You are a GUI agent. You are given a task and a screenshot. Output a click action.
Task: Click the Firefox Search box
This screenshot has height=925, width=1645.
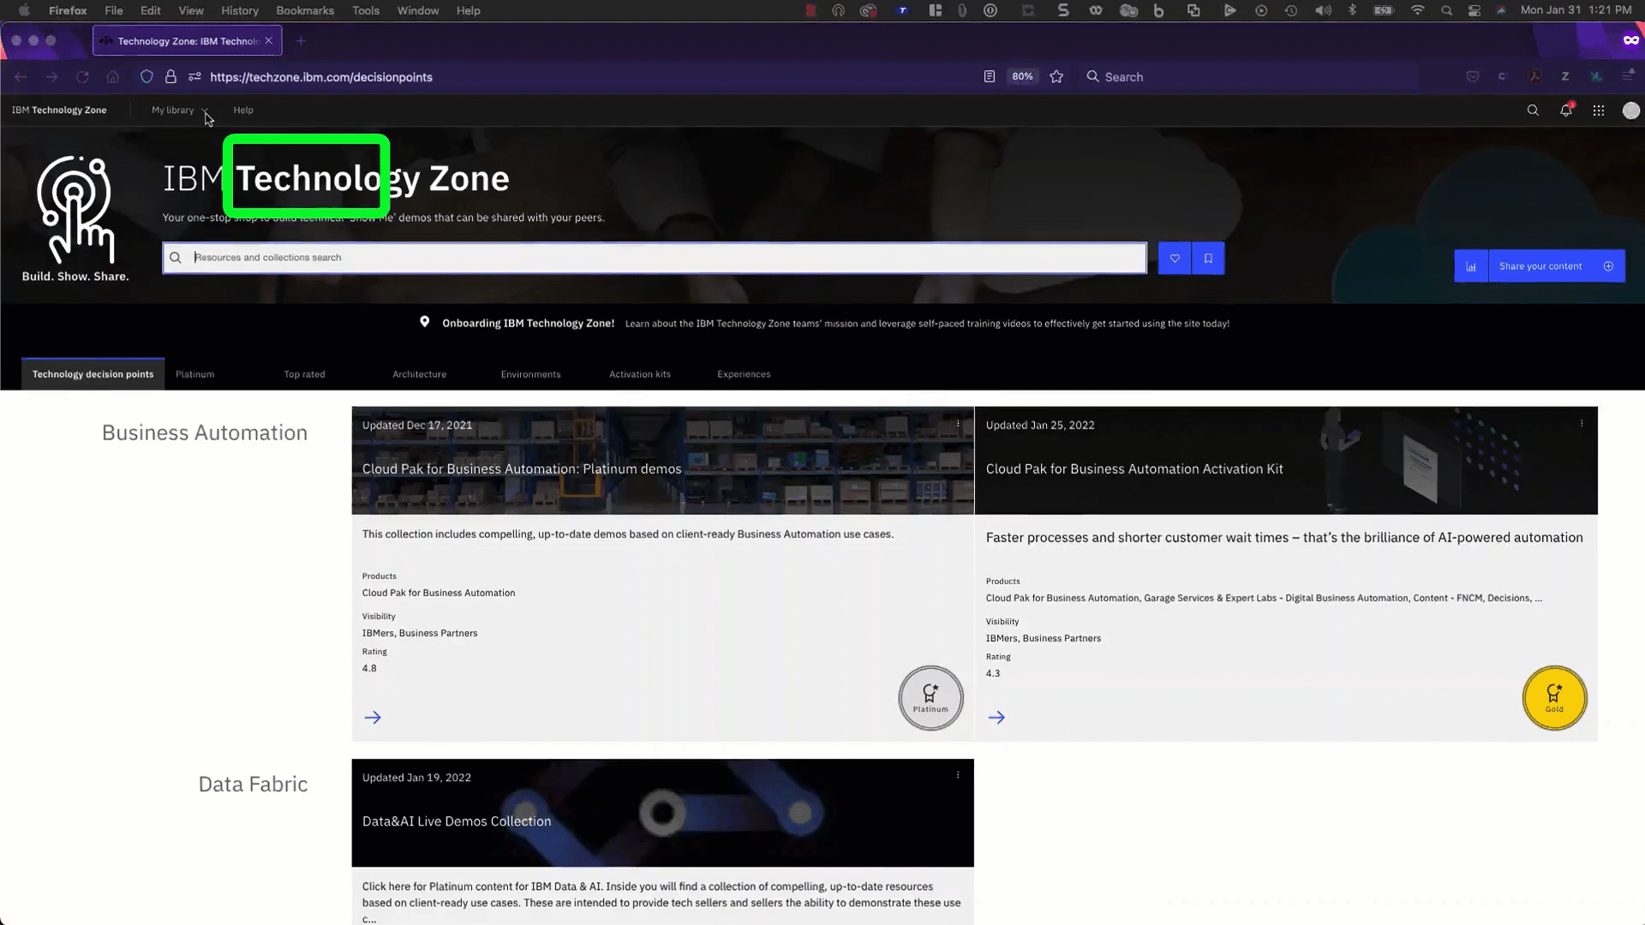click(x=1247, y=77)
